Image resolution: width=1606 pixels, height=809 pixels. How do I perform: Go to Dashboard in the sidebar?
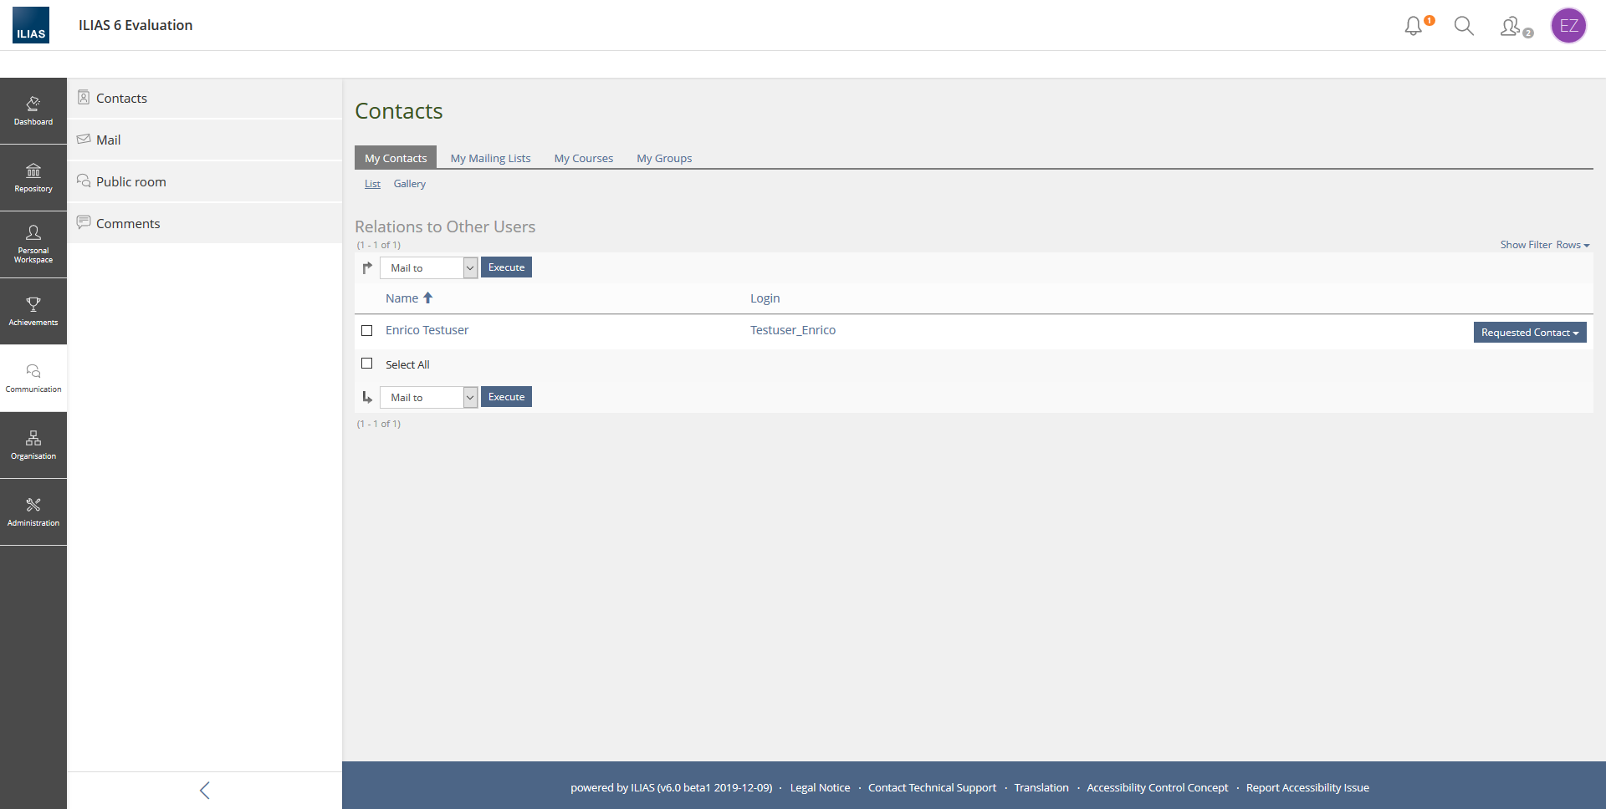33,111
